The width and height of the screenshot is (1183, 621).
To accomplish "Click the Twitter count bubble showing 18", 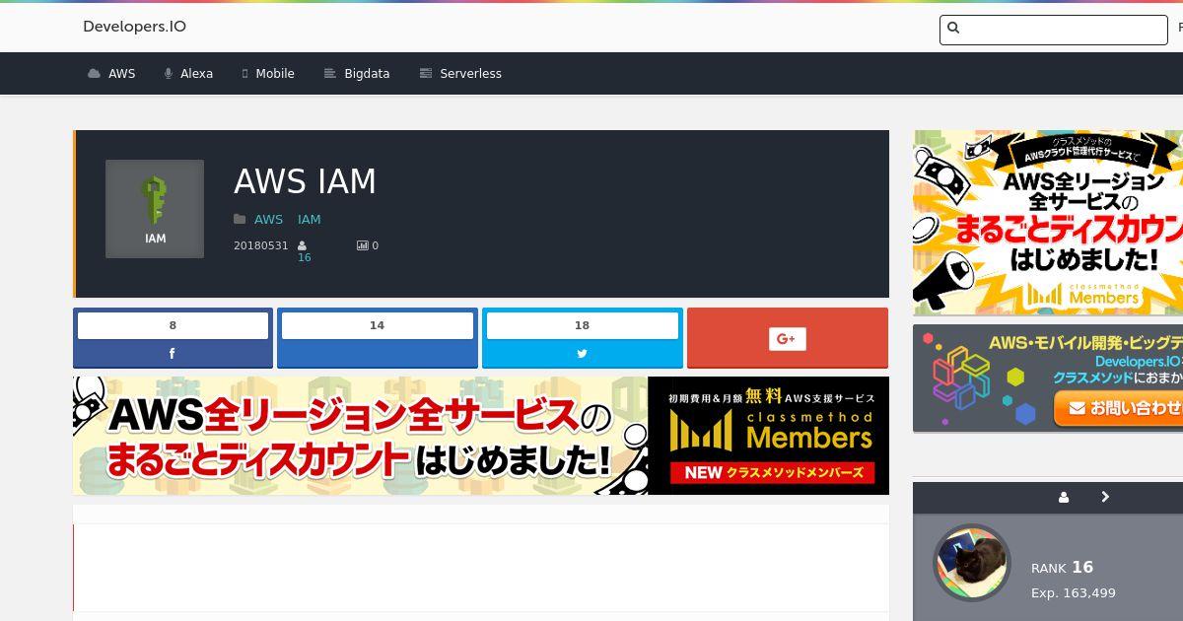I will point(582,325).
